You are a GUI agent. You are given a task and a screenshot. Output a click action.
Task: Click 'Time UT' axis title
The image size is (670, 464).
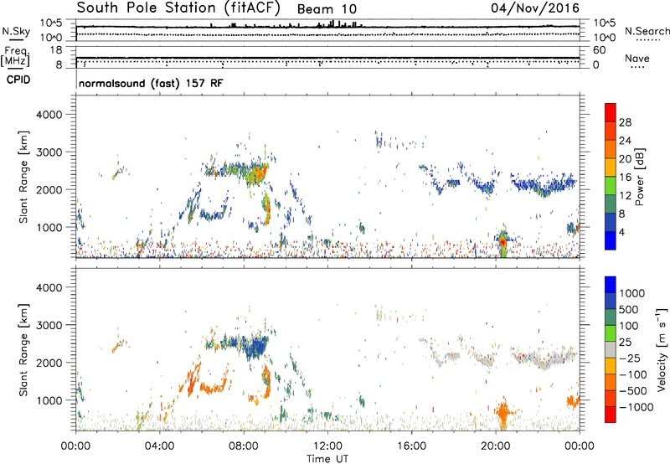coord(327,459)
